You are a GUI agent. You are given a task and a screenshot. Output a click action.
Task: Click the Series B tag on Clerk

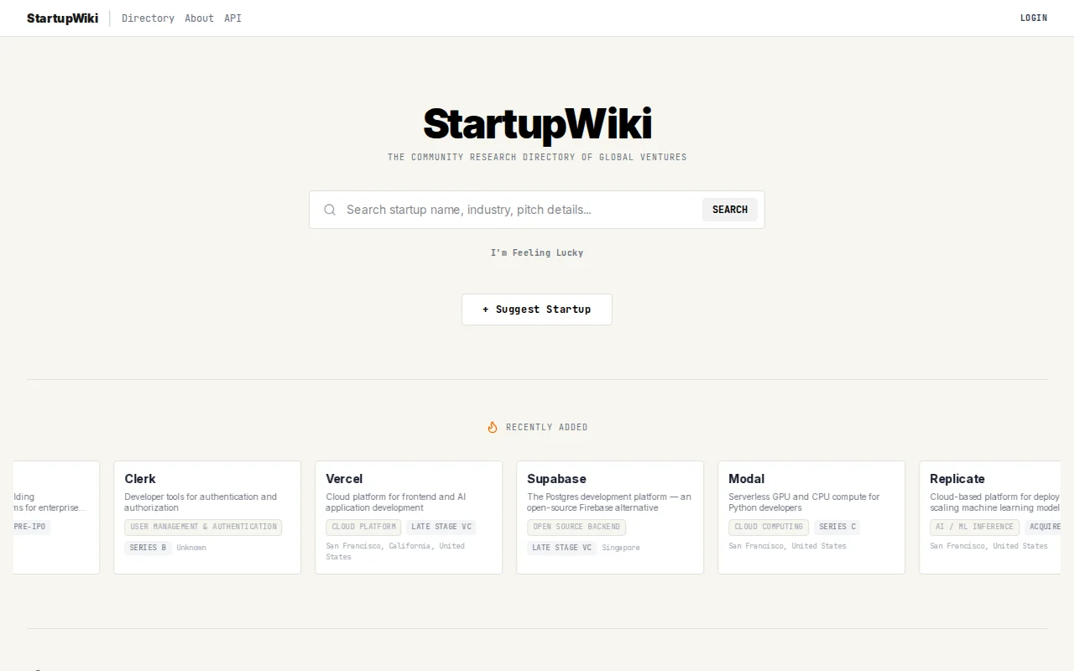(x=148, y=548)
